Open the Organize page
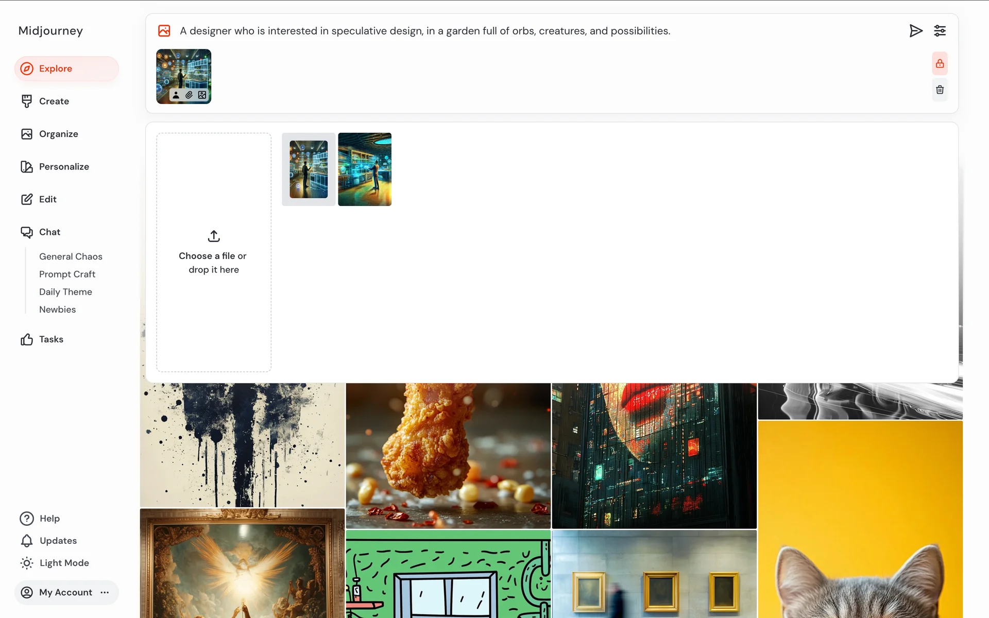 (x=58, y=134)
